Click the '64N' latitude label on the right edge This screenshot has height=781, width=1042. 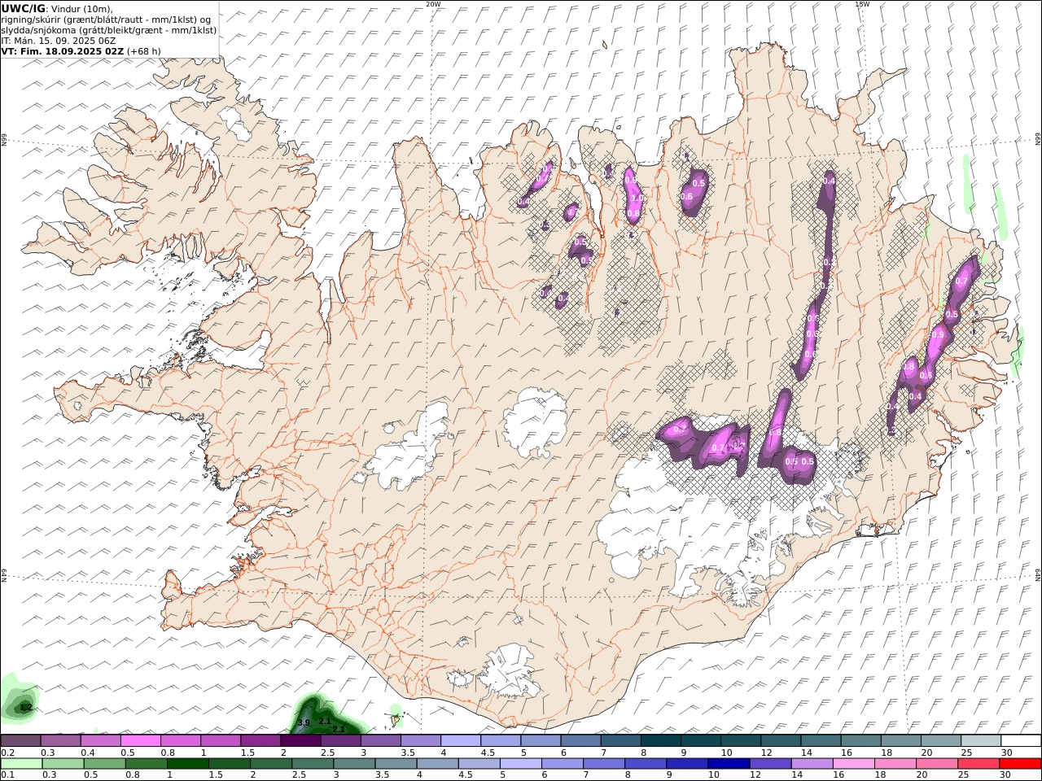(1038, 574)
